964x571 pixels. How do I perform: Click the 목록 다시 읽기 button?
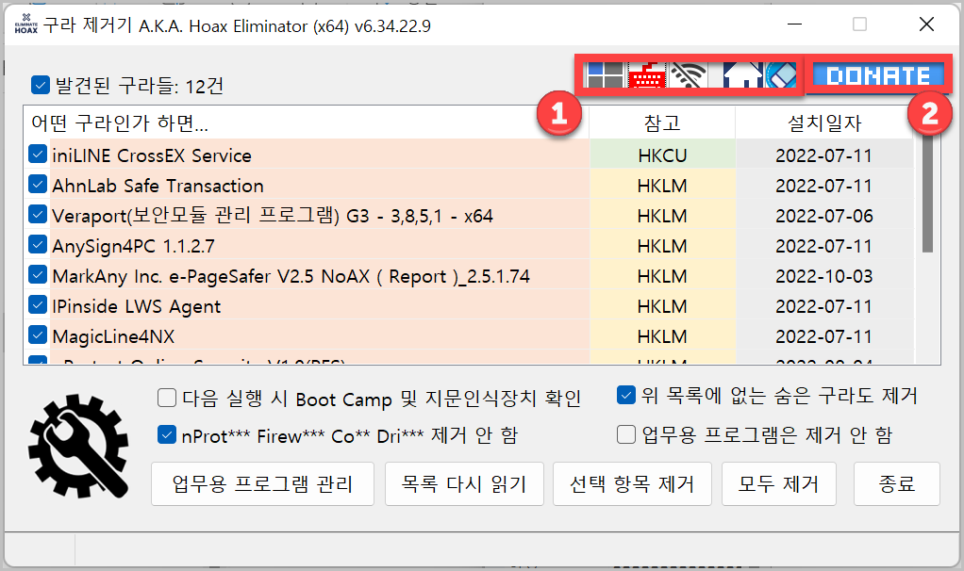pos(464,483)
